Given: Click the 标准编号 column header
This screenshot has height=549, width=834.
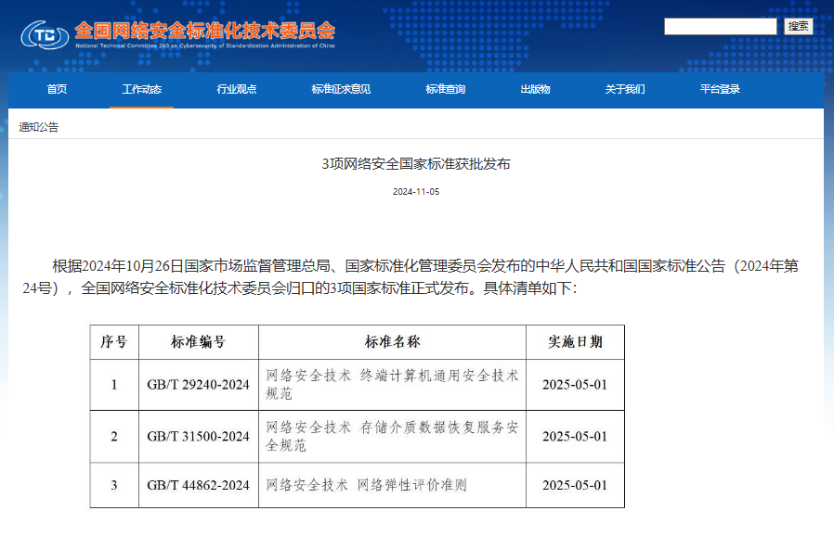Looking at the screenshot, I should [199, 341].
